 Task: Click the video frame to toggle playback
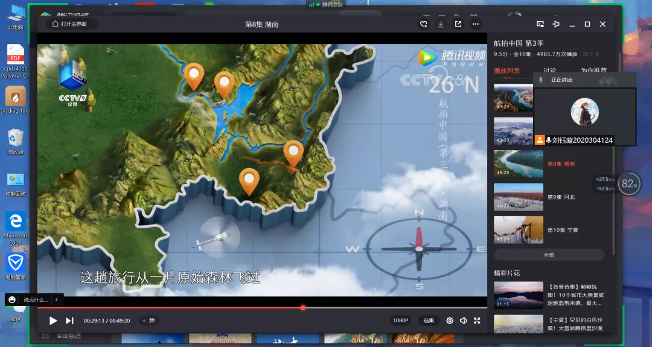click(262, 170)
